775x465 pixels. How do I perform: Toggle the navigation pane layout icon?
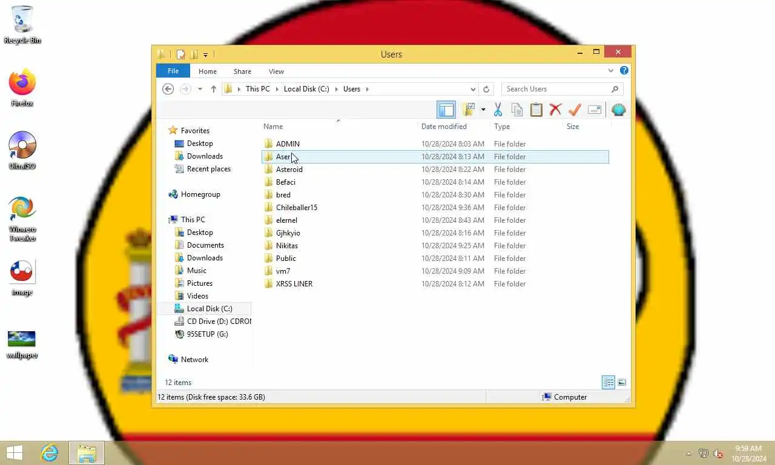point(446,110)
